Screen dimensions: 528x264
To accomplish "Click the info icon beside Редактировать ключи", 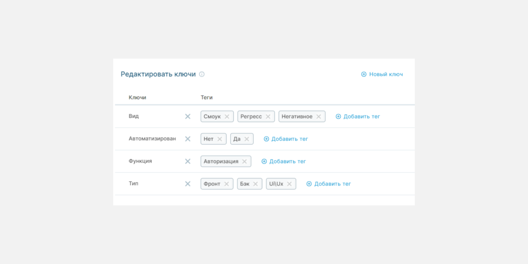I will tap(202, 75).
